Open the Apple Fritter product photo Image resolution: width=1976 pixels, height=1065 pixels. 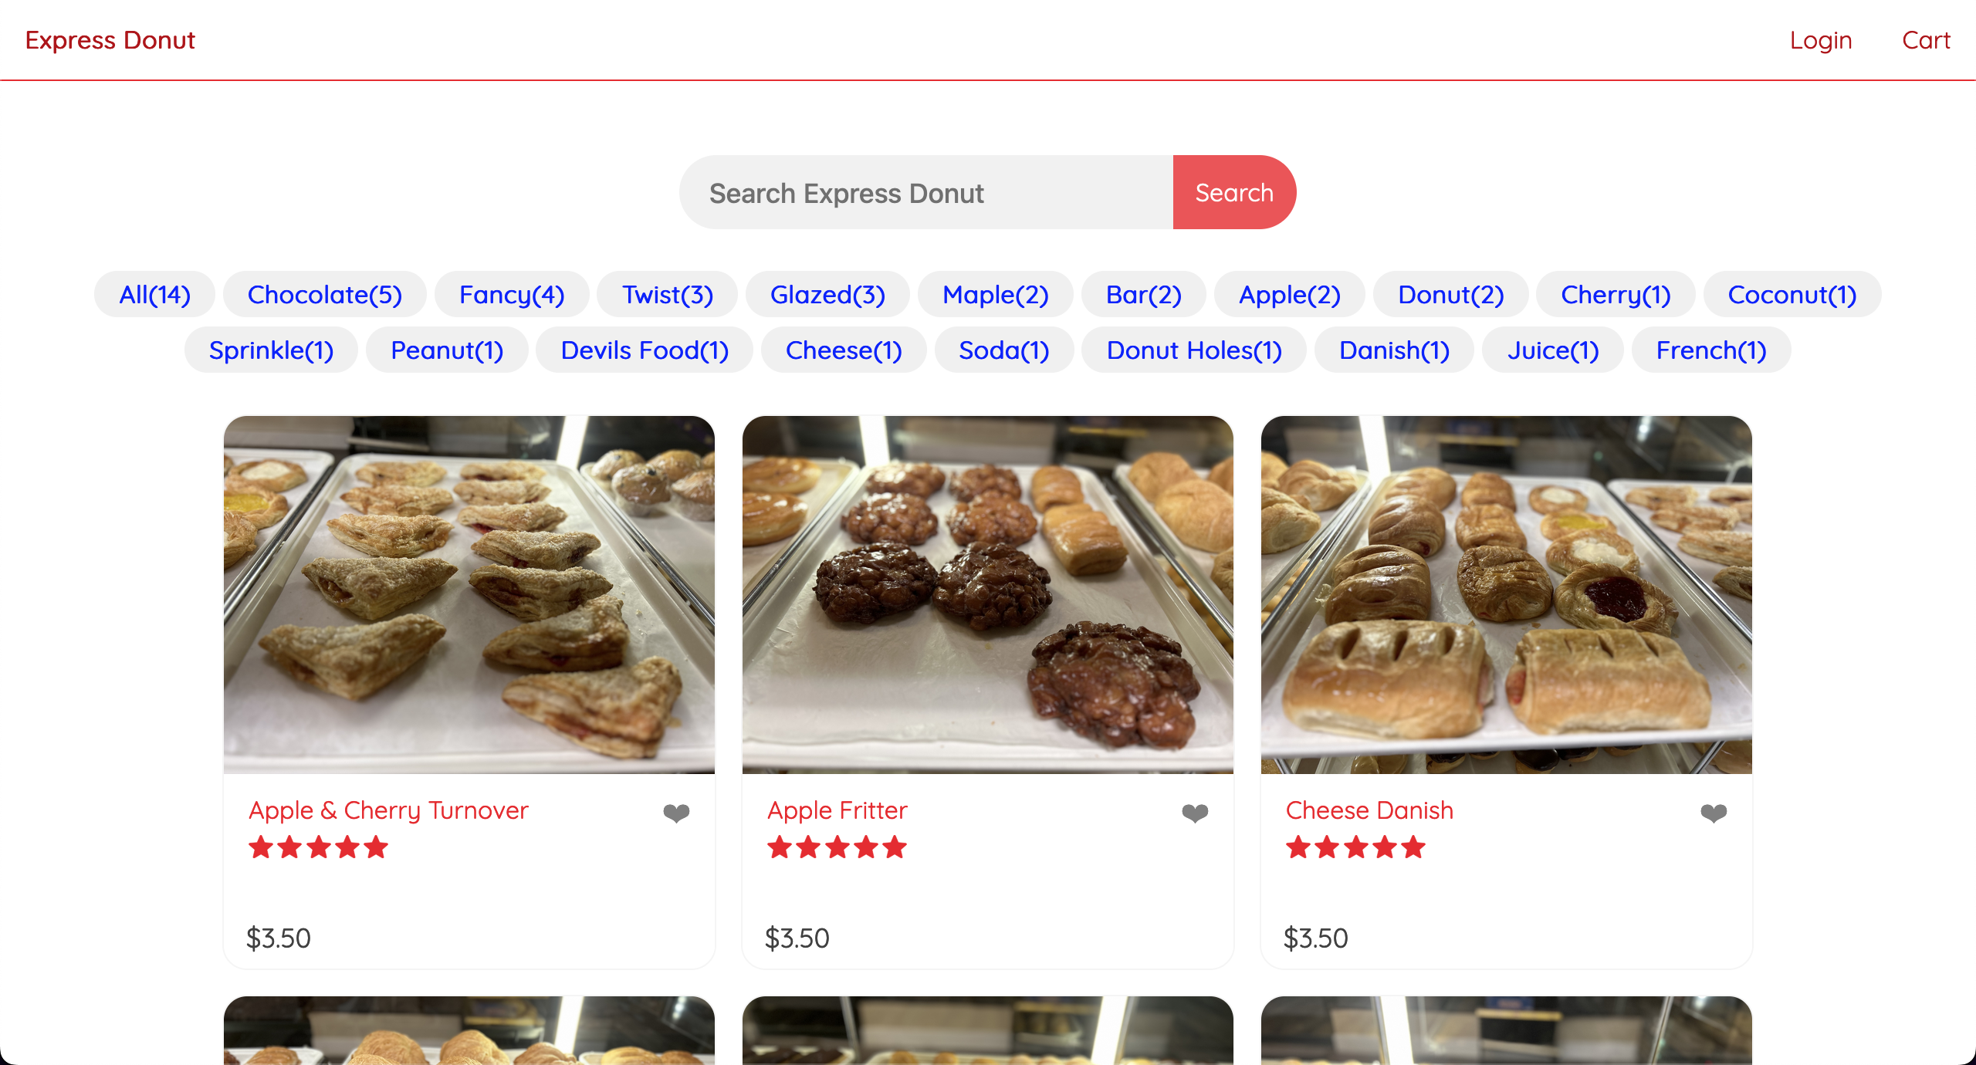click(x=988, y=594)
